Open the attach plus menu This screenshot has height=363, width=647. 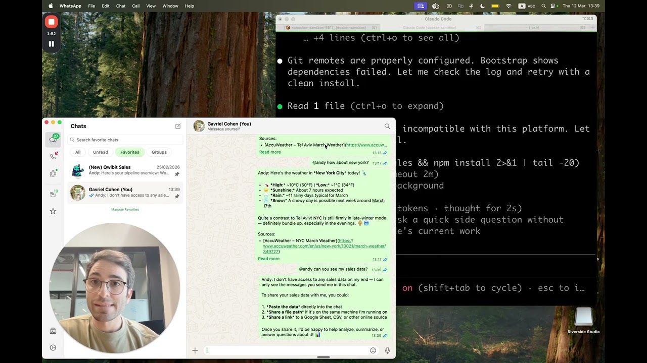tap(195, 350)
